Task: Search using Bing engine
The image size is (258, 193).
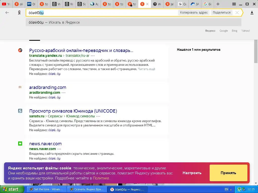Action: coord(235,31)
